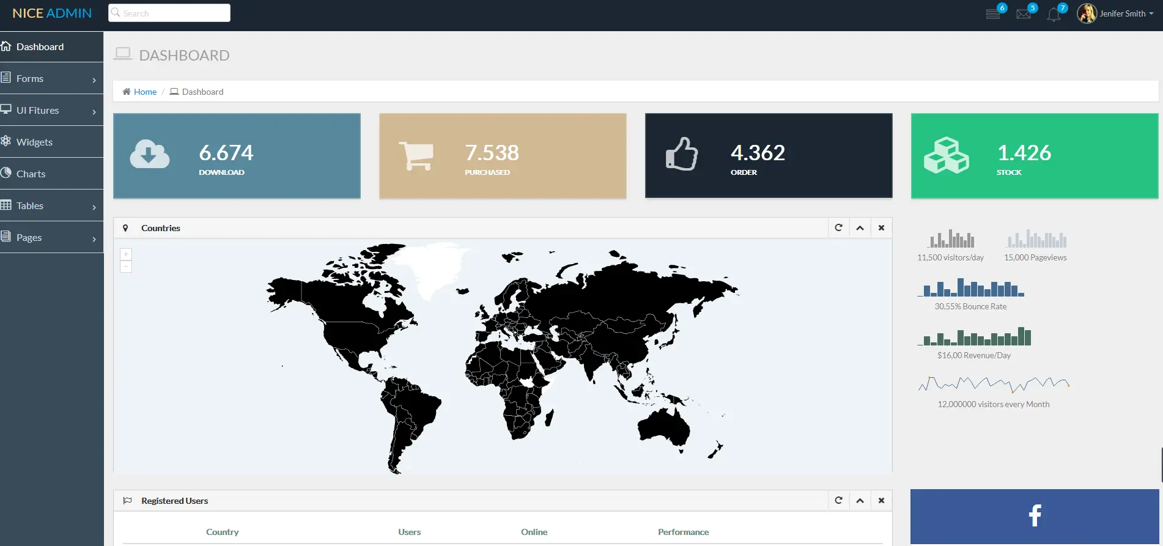Click the Bounce Rate bar chart
Screen dimensions: 1163x546
click(x=971, y=287)
